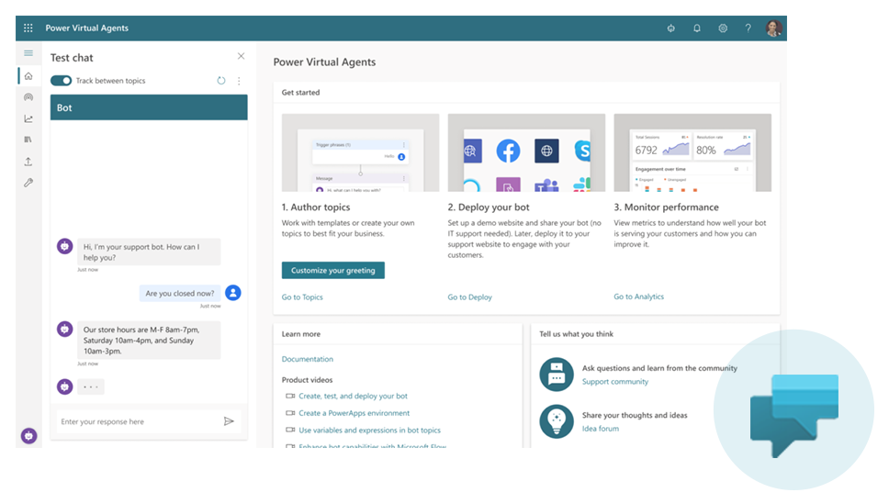The width and height of the screenshot is (889, 504).
Task: Collapse the left navigation hamburger menu
Action: 28,53
